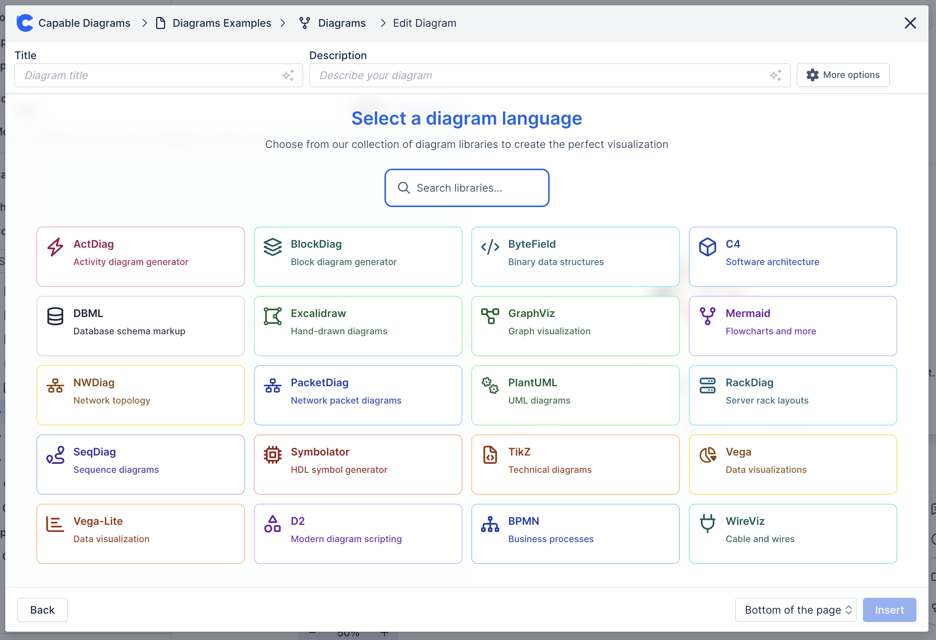Screen dimensions: 936x640
Task: Click the Vega pie chart icon
Action: (708, 455)
